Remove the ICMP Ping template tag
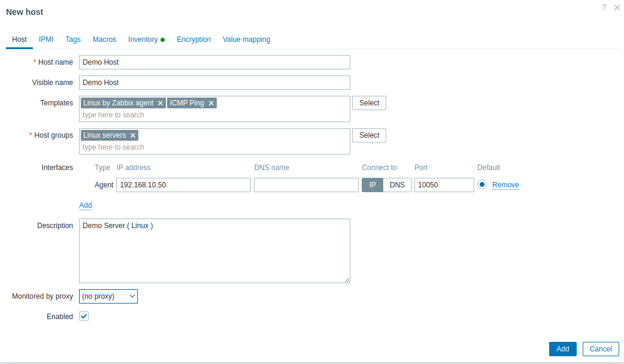The width and height of the screenshot is (624, 364). pyautogui.click(x=211, y=103)
